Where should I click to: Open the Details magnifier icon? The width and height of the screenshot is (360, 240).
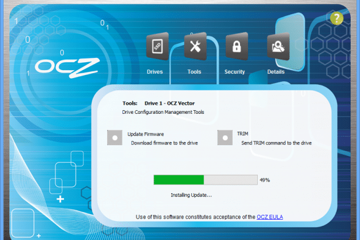click(x=278, y=46)
